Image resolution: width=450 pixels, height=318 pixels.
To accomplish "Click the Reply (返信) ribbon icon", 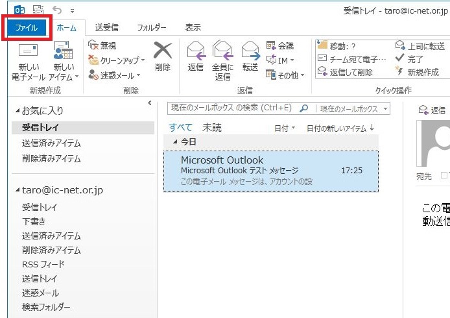I will [x=195, y=50].
